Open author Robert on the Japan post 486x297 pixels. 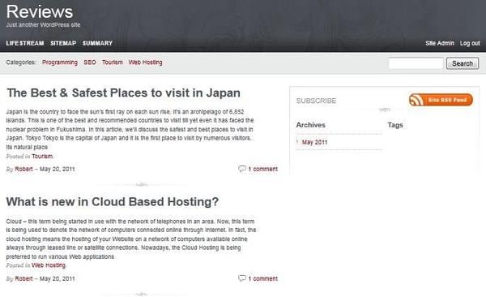[x=23, y=169]
